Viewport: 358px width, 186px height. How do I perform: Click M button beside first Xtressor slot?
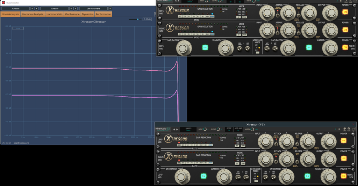click(32, 8)
